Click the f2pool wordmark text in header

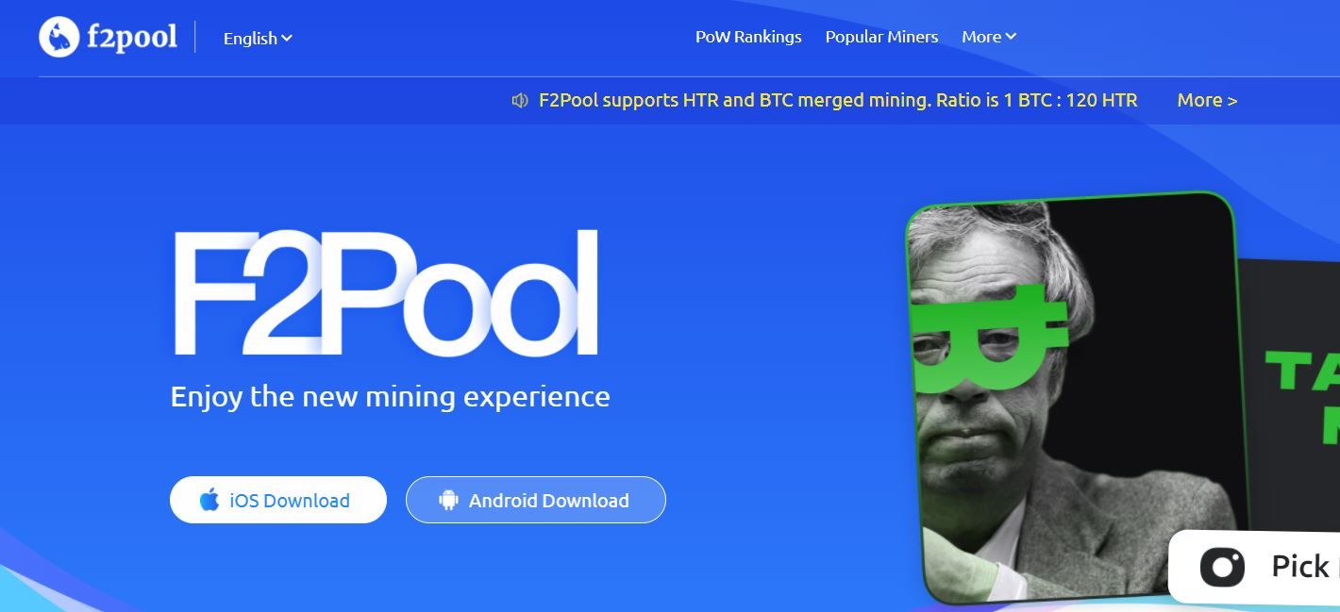click(132, 37)
